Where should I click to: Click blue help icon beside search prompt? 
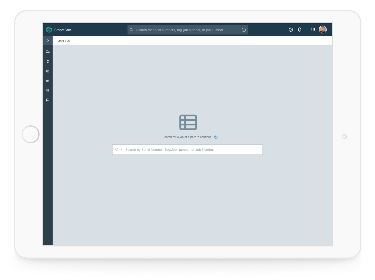pyautogui.click(x=216, y=137)
